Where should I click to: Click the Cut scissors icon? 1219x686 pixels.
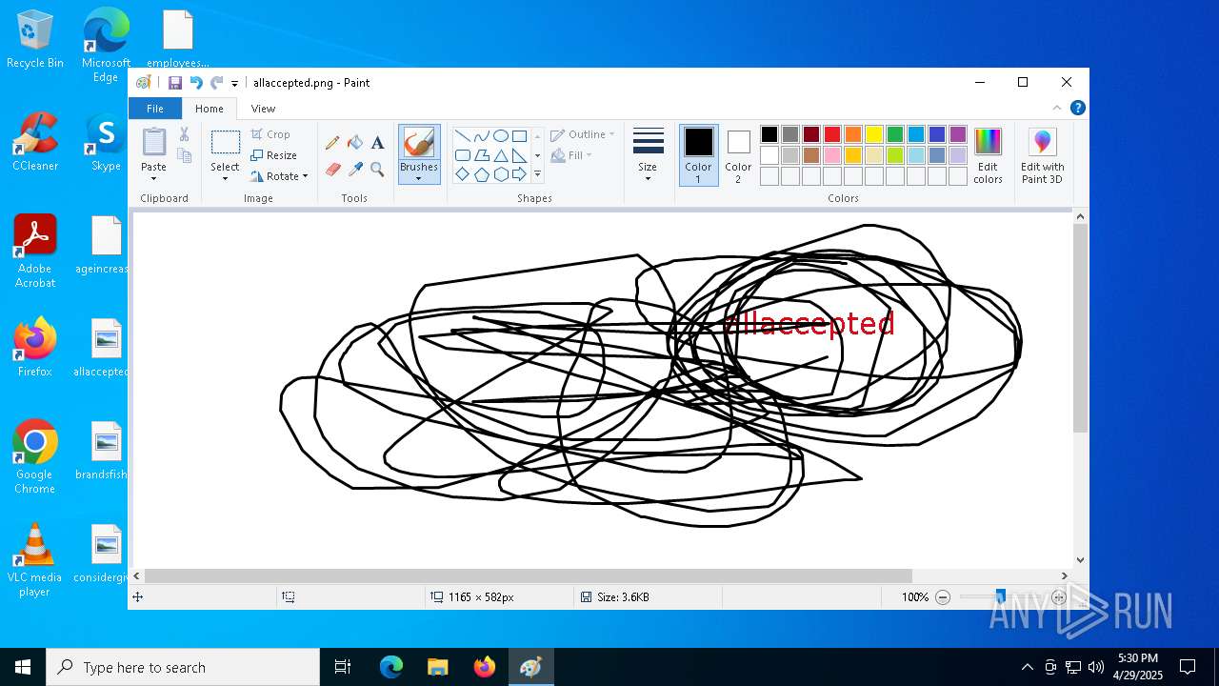[184, 135]
